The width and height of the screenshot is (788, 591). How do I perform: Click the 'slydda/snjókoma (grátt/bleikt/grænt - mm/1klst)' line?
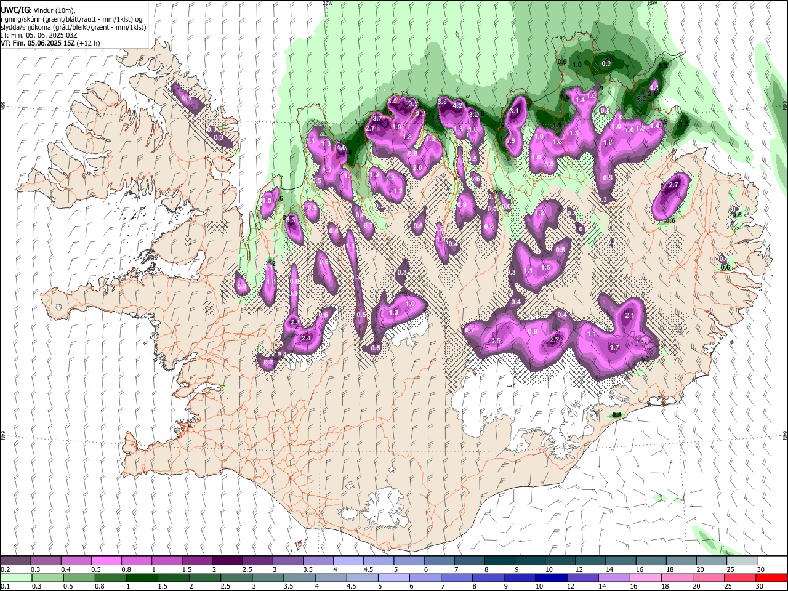pyautogui.click(x=73, y=27)
